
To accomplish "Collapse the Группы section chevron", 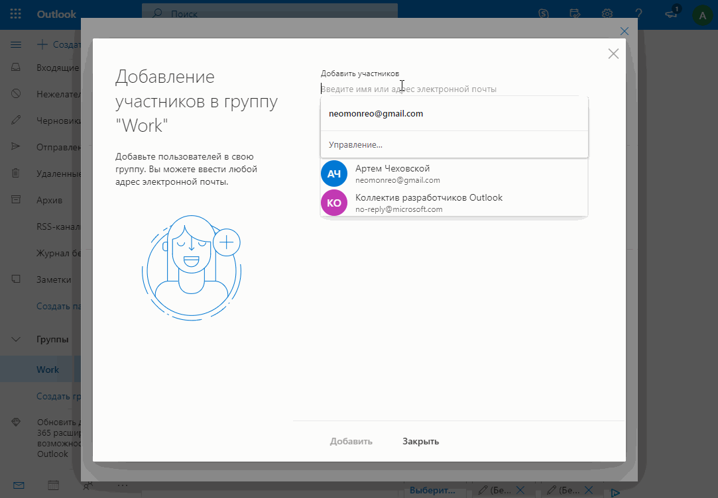I will pyautogui.click(x=15, y=339).
